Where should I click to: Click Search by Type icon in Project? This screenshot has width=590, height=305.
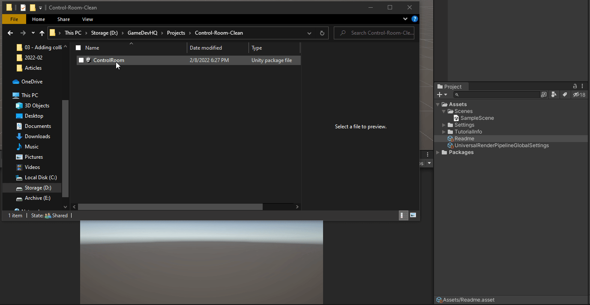pos(554,95)
